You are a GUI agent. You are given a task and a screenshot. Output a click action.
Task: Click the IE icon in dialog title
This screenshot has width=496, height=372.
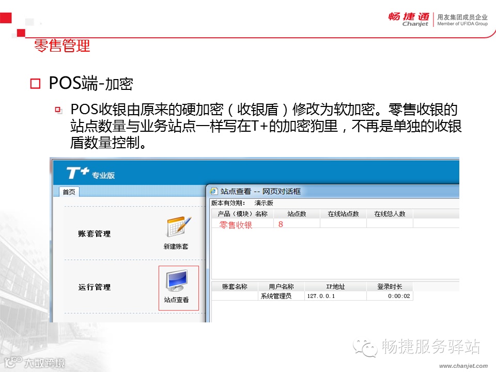[214, 191]
